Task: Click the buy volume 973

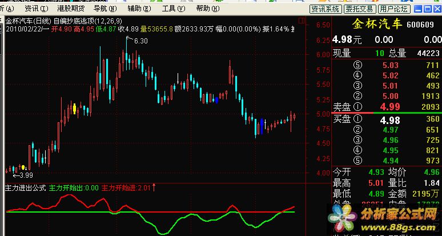Action: coord(433,161)
